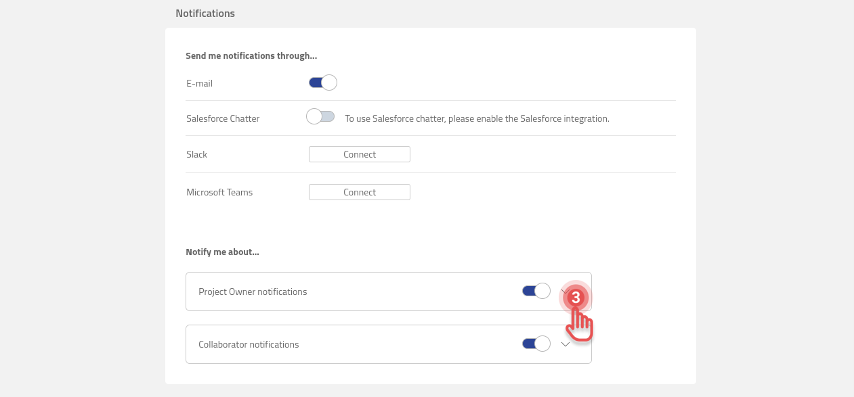Click the Slack row label
Viewport: 854px width, 397px height.
pos(196,154)
